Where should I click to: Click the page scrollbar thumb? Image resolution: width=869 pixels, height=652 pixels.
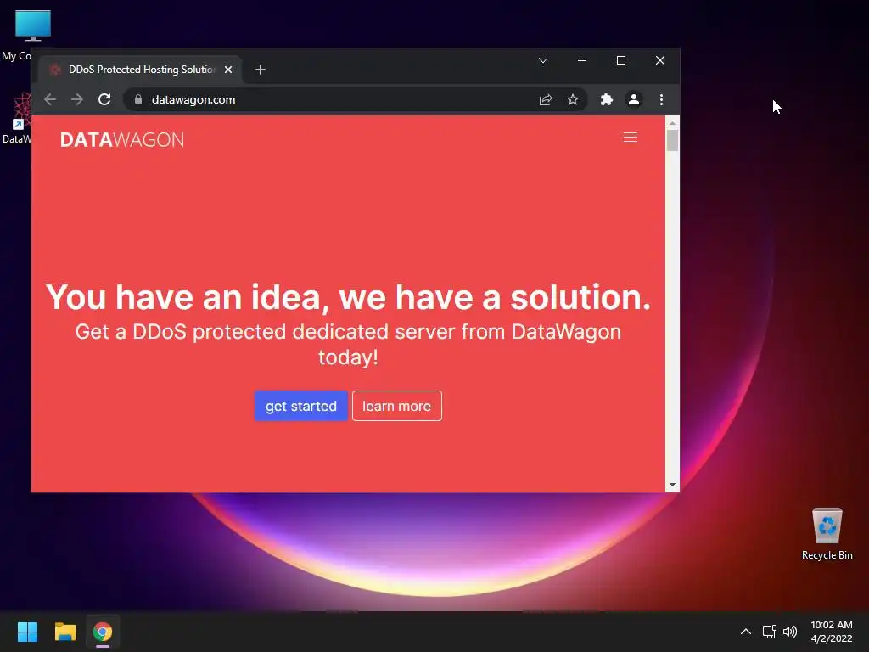pos(672,140)
